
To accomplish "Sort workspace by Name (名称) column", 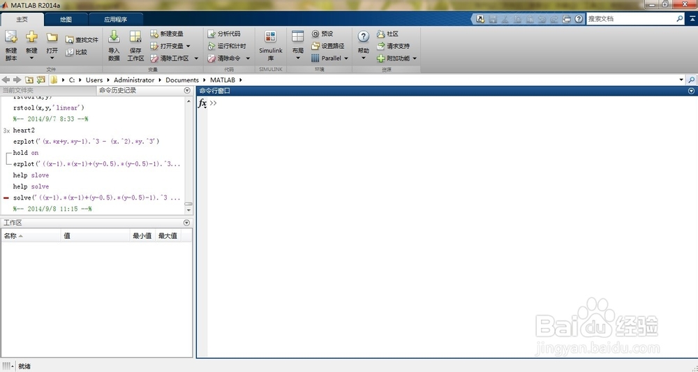I will tap(31, 236).
